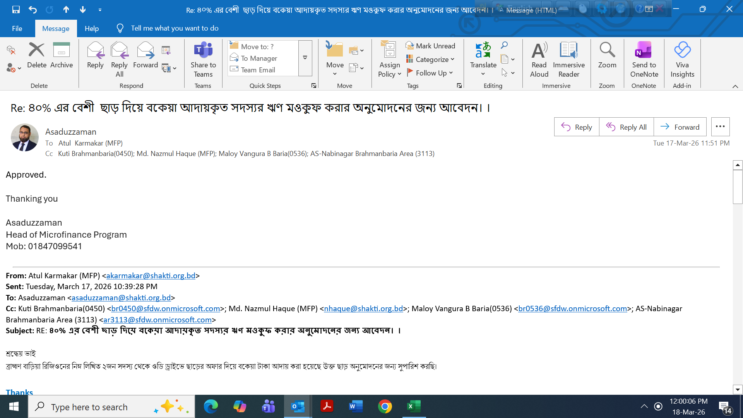Screen dimensions: 743x418
Task: Open the File tab
Action: tap(17, 28)
